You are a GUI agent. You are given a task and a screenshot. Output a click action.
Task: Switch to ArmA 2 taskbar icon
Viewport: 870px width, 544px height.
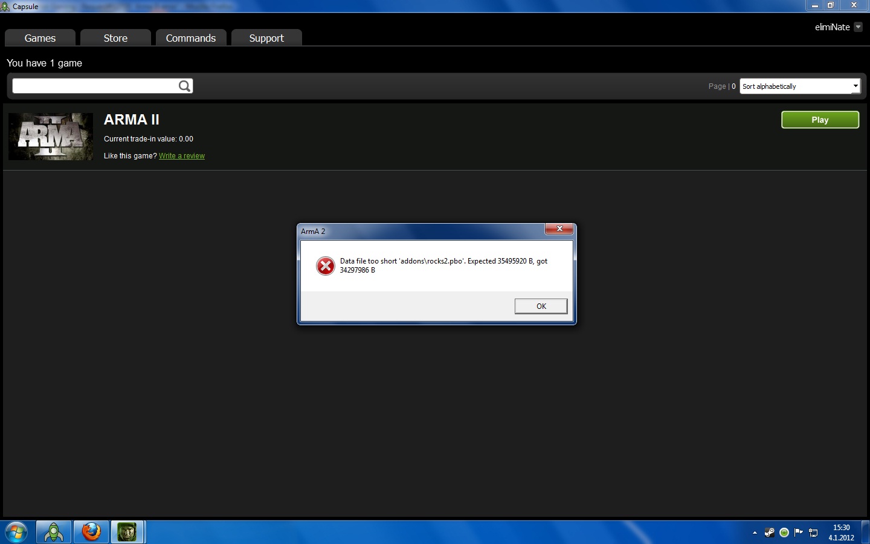tap(127, 532)
